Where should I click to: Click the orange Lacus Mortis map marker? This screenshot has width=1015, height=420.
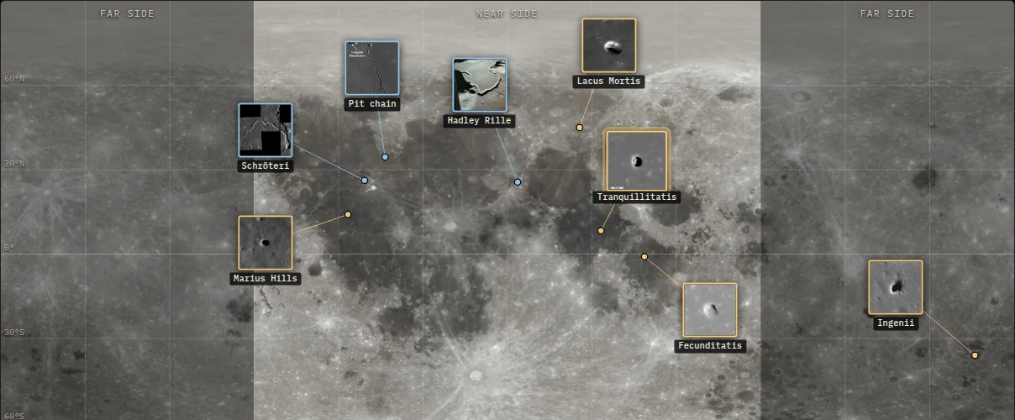pyautogui.click(x=580, y=128)
